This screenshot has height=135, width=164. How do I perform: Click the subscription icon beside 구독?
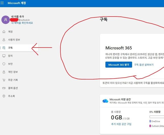click(4, 48)
